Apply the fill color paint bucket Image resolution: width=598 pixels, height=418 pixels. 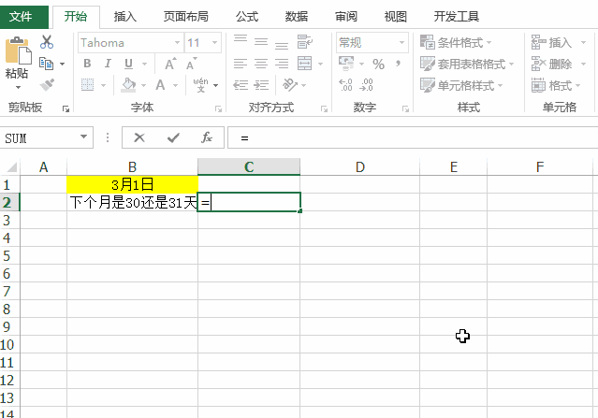(x=128, y=85)
